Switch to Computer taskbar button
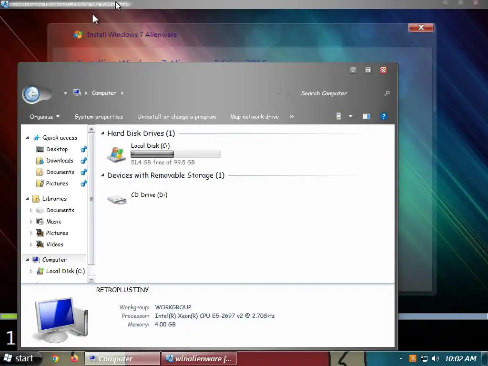 [122, 358]
